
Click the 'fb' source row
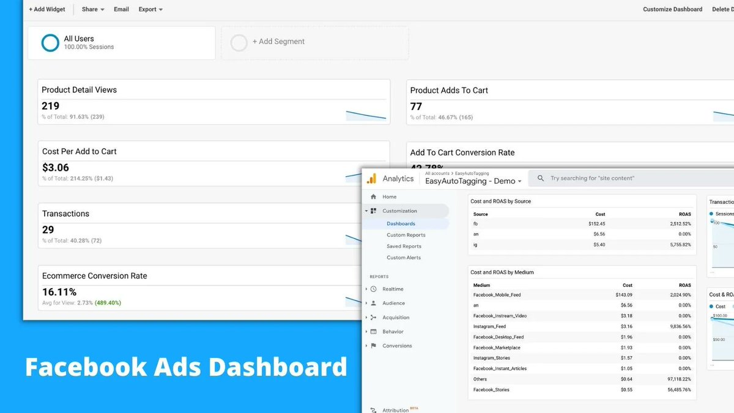coord(582,224)
